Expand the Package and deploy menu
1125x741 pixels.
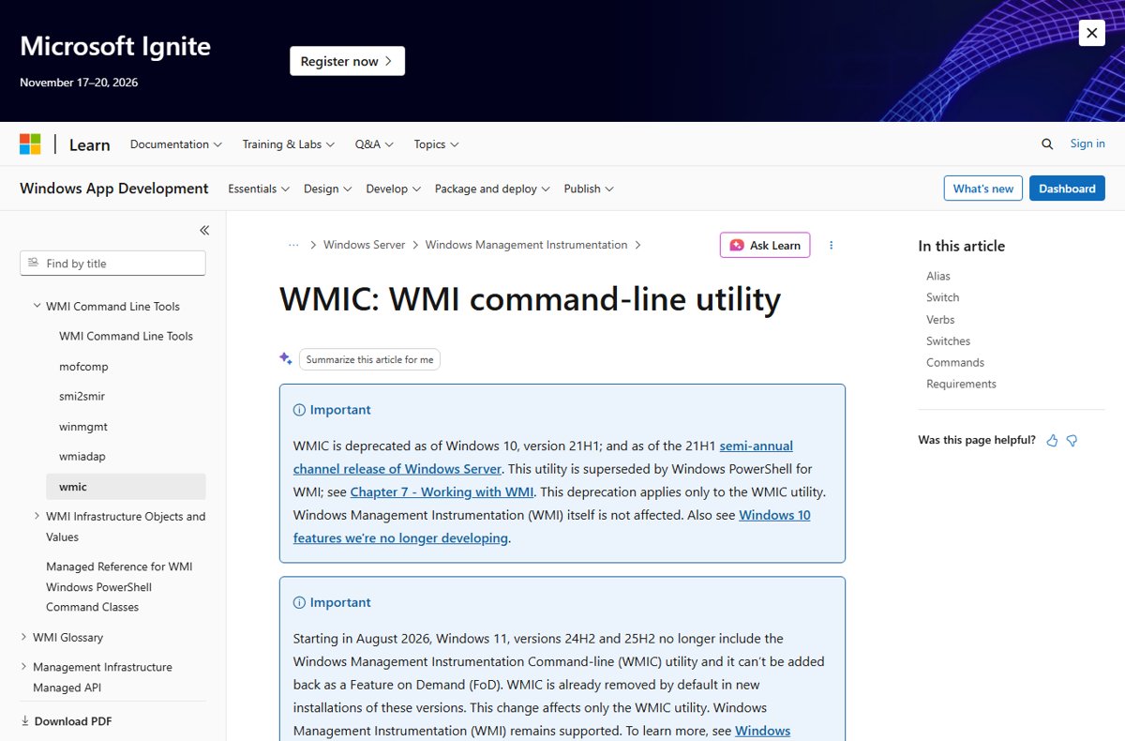[492, 189]
